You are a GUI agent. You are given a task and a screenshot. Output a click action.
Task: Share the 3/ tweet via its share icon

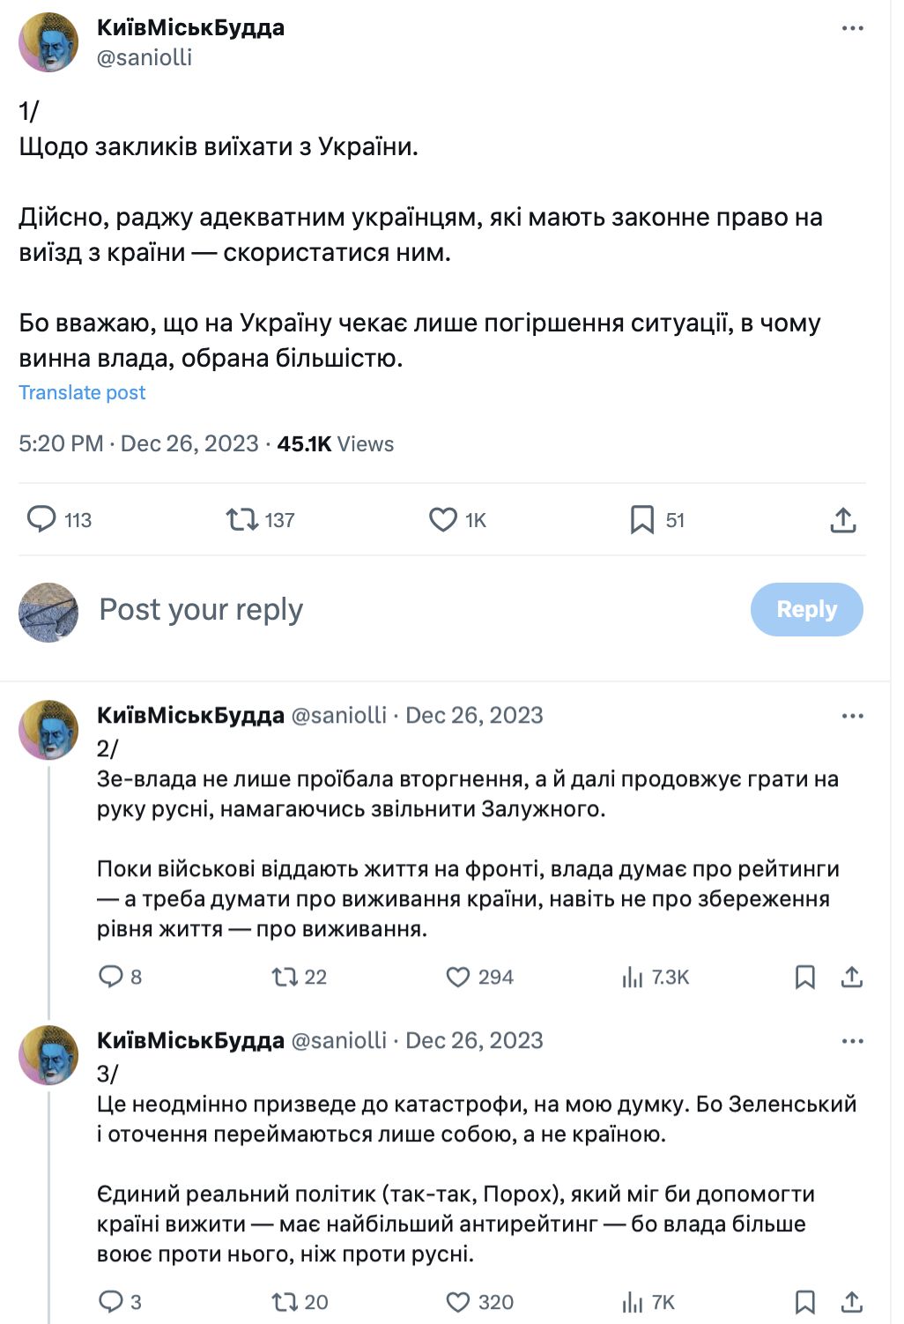click(851, 1300)
